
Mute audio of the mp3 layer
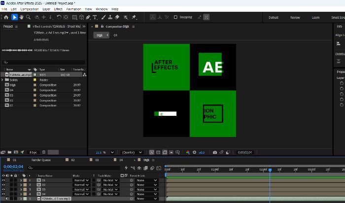(7, 199)
